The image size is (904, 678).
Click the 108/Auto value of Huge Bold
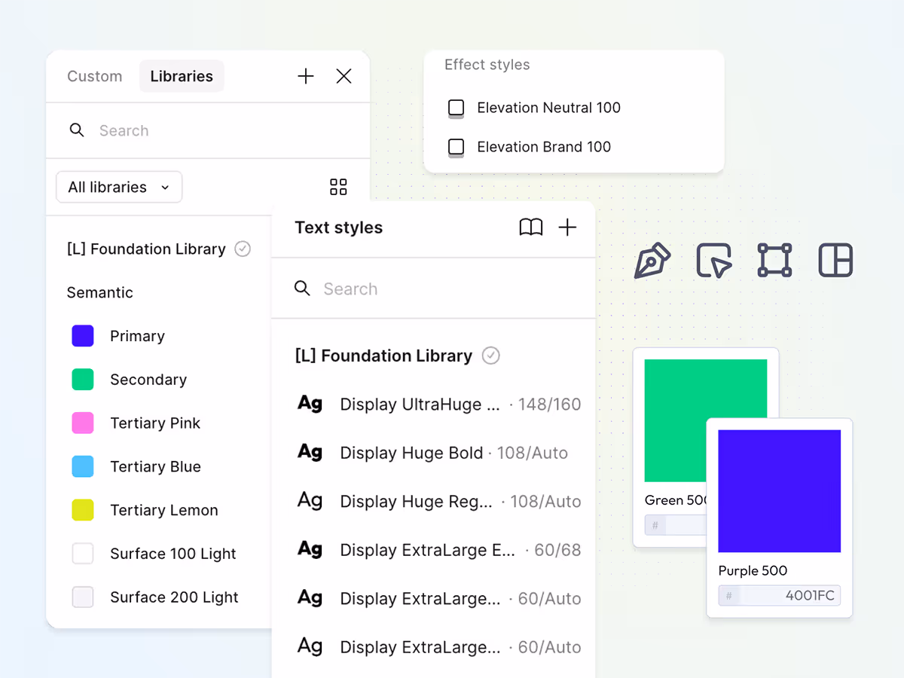click(533, 453)
